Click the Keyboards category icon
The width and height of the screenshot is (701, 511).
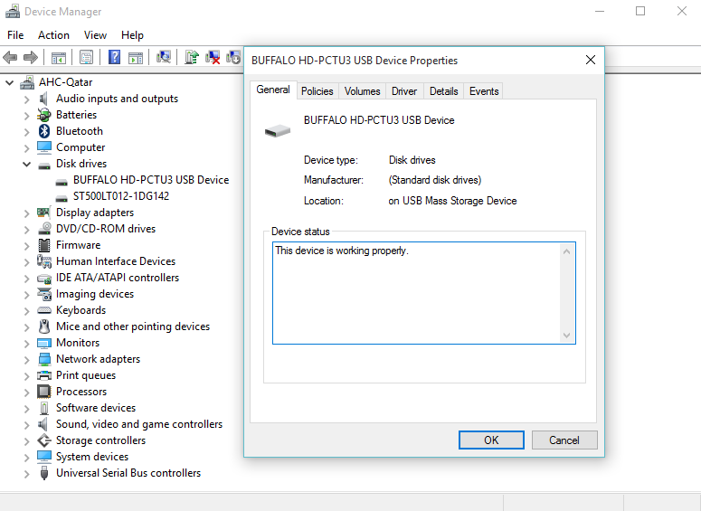point(43,310)
